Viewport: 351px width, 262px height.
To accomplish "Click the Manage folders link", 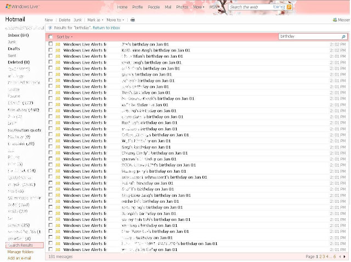I will 20,252.
